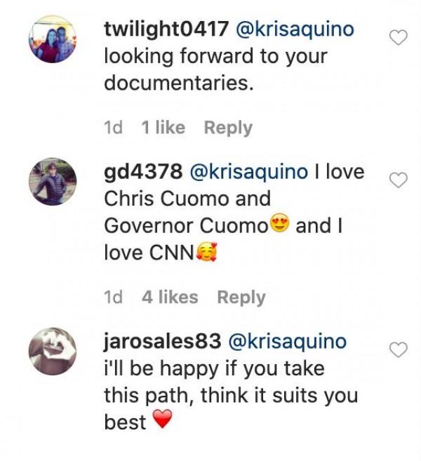Click the 1d timestamp under twilight0417's comment
421x461 pixels.
(113, 128)
